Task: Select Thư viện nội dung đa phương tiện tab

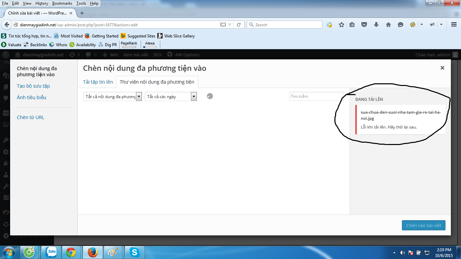Action: pos(157,82)
